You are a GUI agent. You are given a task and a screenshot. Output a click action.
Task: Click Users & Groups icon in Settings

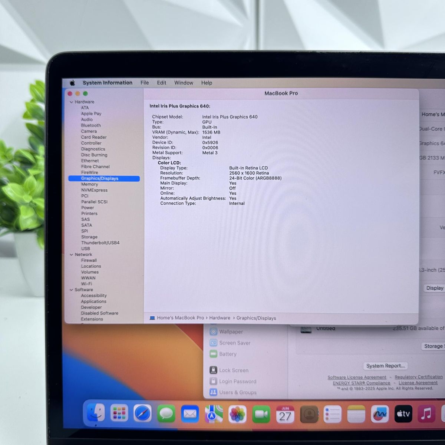point(213,392)
